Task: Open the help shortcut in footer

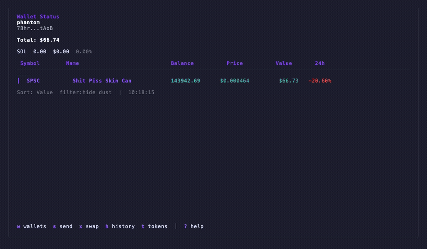Action: 194,226
